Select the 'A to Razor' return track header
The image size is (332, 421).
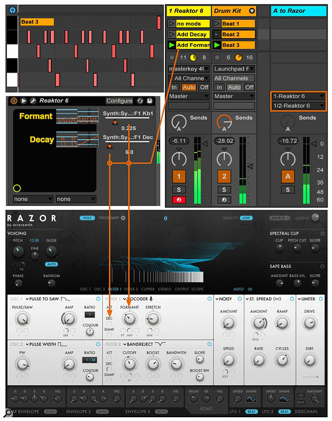point(298,11)
